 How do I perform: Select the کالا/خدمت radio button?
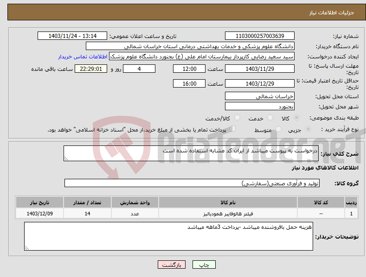pyautogui.click(x=237, y=118)
